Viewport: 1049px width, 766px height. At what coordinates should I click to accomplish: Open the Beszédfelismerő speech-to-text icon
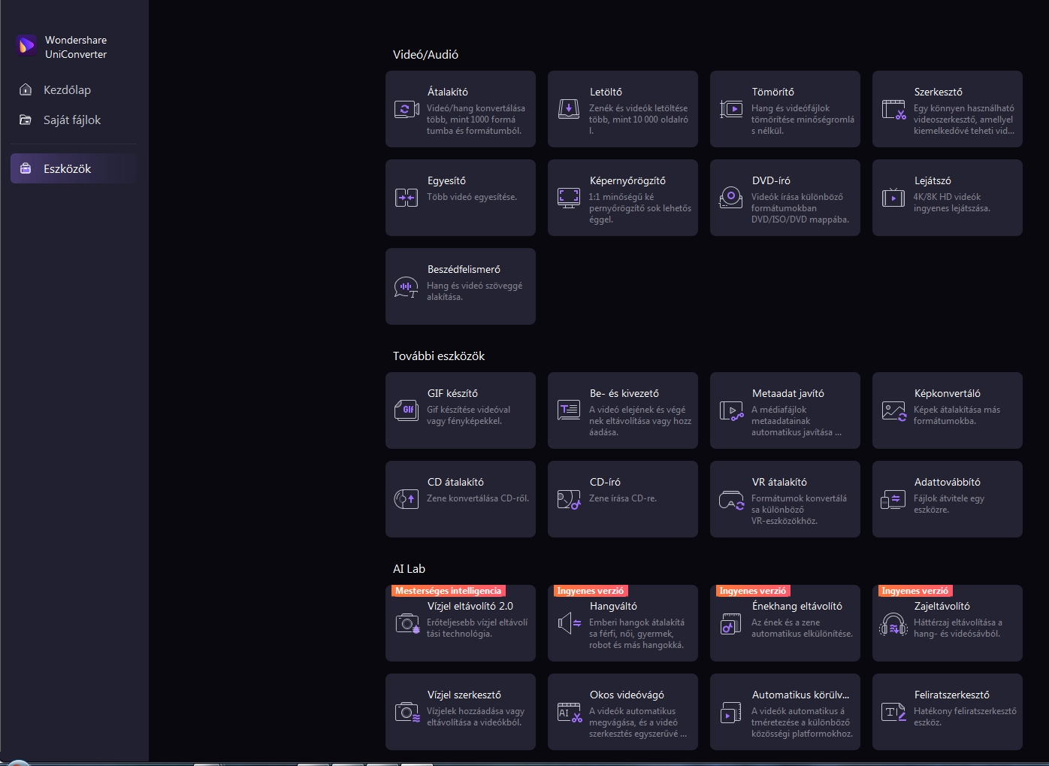pos(407,287)
